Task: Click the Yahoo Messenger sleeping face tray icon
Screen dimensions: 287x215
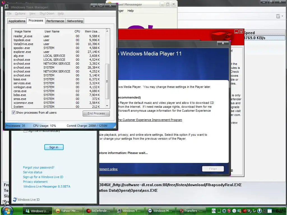Action: [234, 211]
